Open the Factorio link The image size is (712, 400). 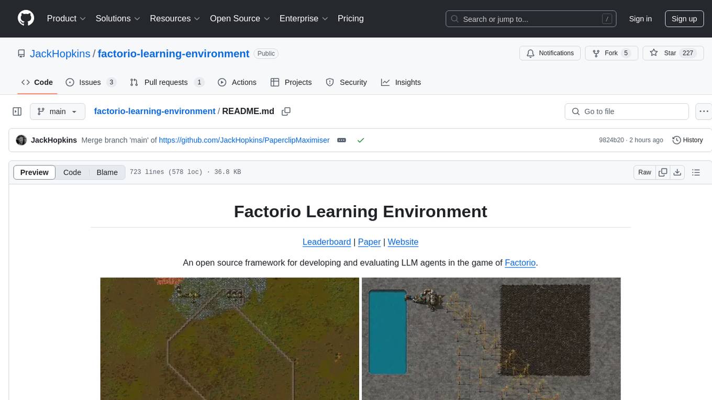[520, 263]
